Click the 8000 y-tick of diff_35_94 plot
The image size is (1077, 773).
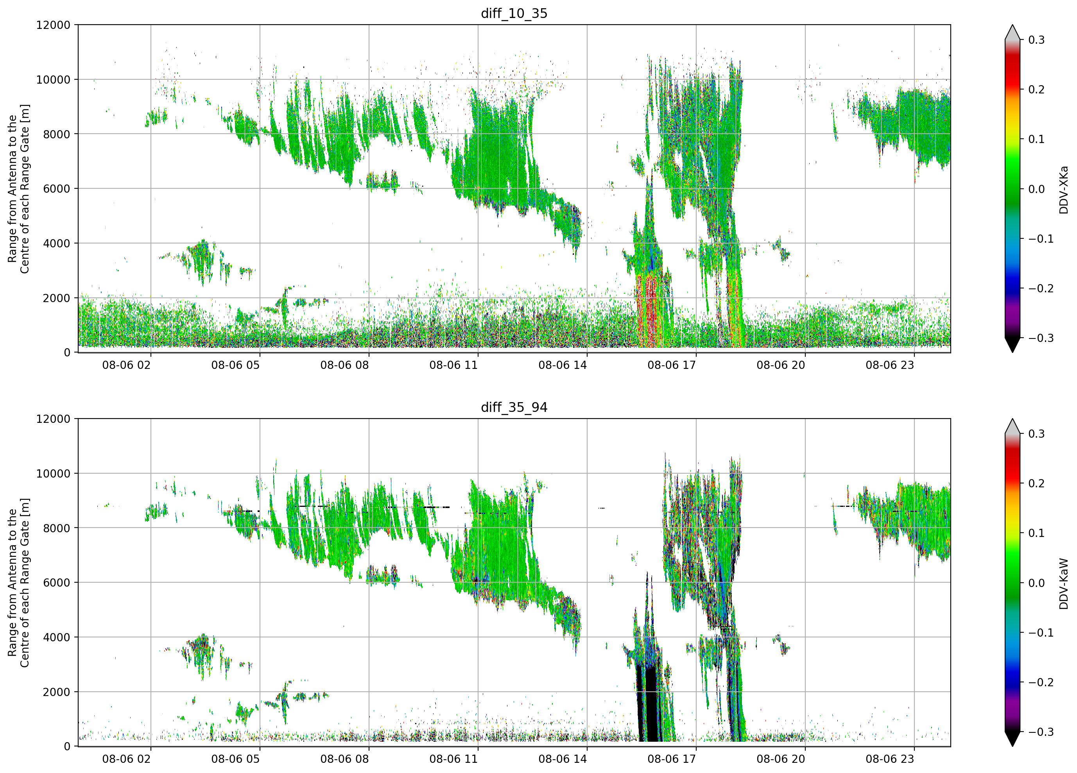tap(57, 528)
